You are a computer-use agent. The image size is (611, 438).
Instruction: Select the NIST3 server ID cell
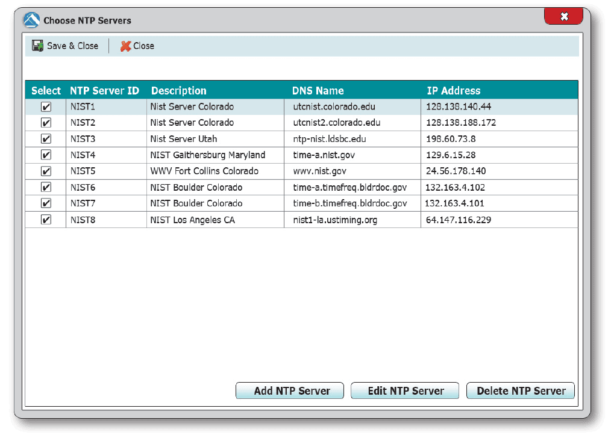[x=83, y=139]
